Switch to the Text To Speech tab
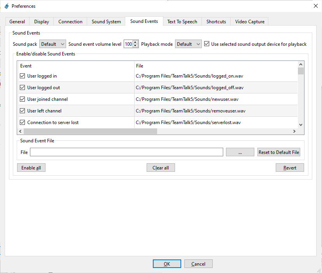The image size is (322, 273). (x=182, y=22)
